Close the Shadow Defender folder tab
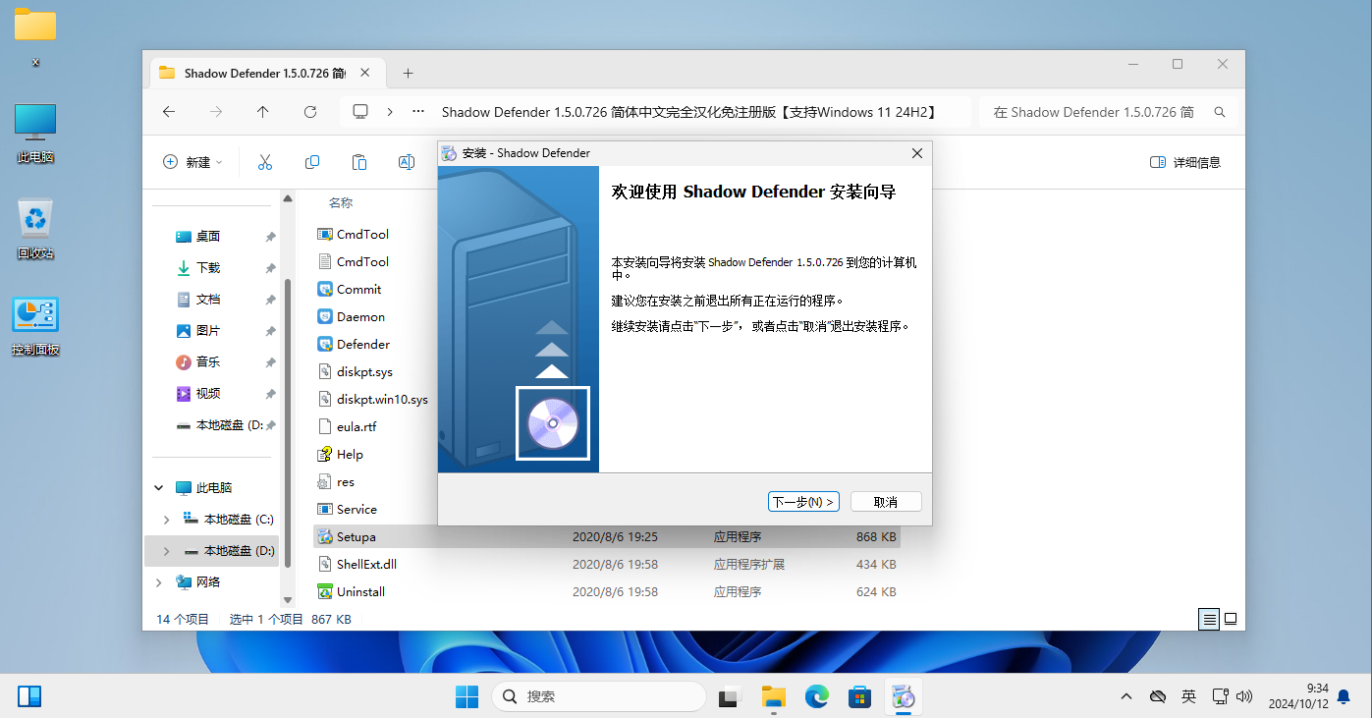 365,73
